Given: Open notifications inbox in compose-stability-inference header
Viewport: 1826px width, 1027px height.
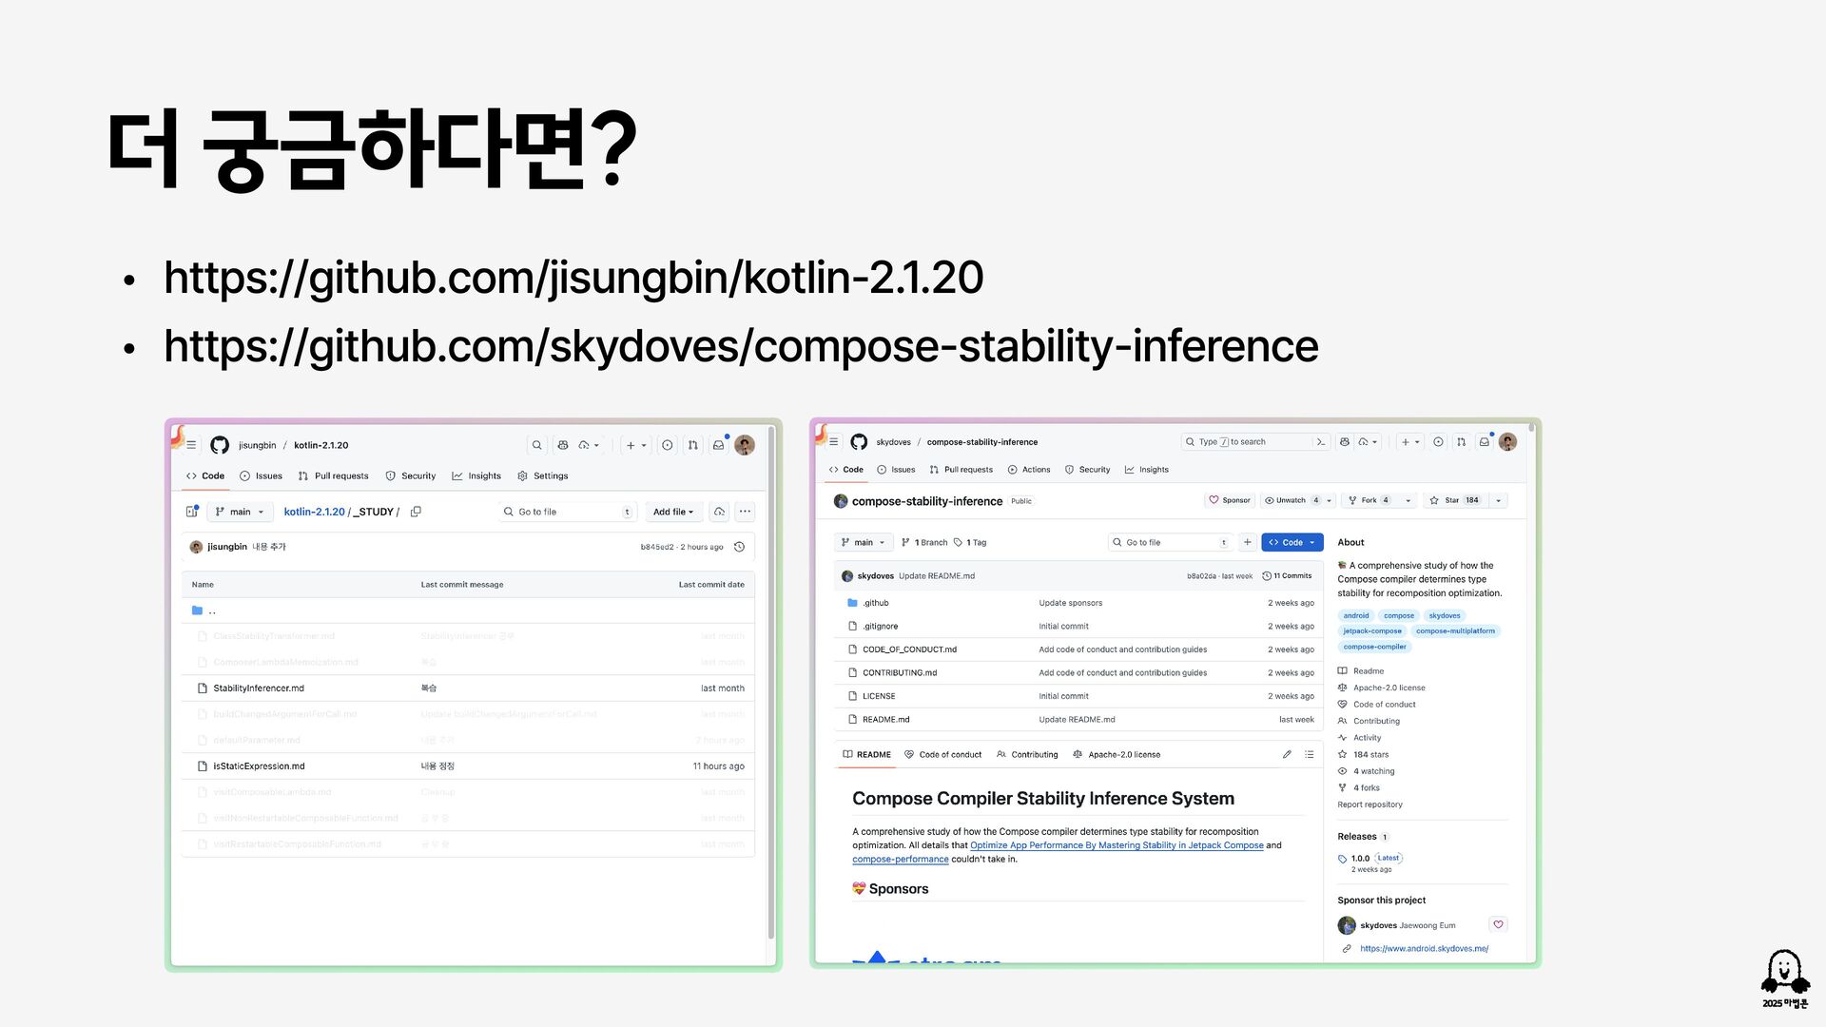Looking at the screenshot, I should click(x=1484, y=442).
